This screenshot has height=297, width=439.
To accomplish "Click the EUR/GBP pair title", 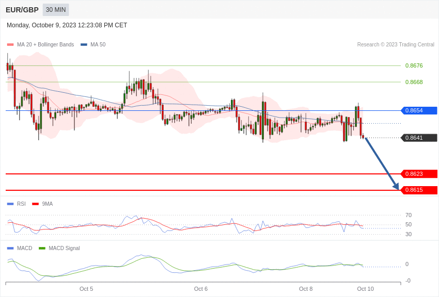I will [x=22, y=10].
